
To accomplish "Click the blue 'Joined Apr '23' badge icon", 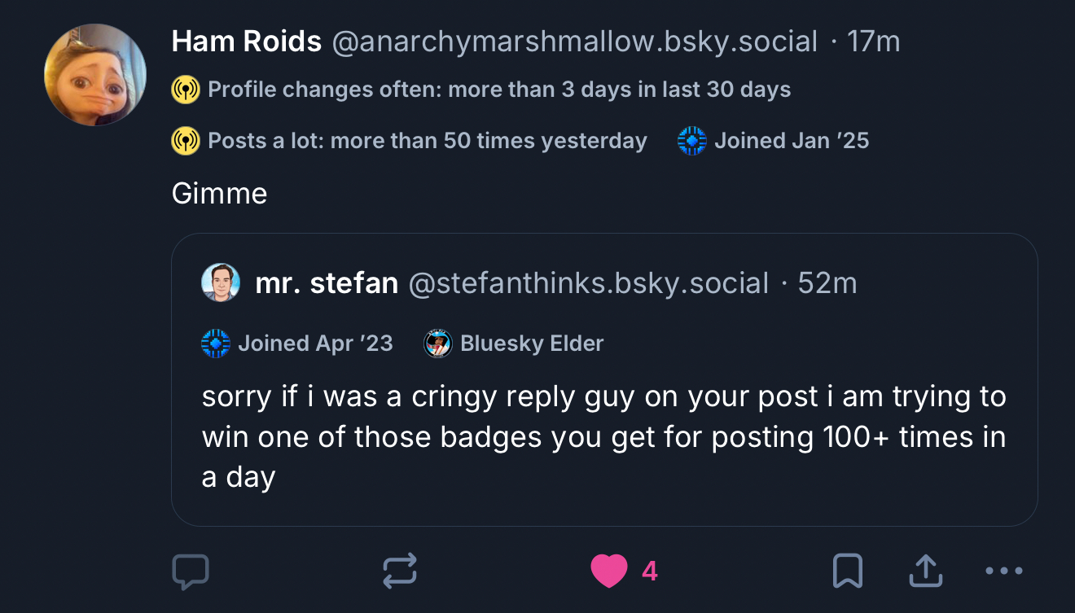I will click(216, 344).
